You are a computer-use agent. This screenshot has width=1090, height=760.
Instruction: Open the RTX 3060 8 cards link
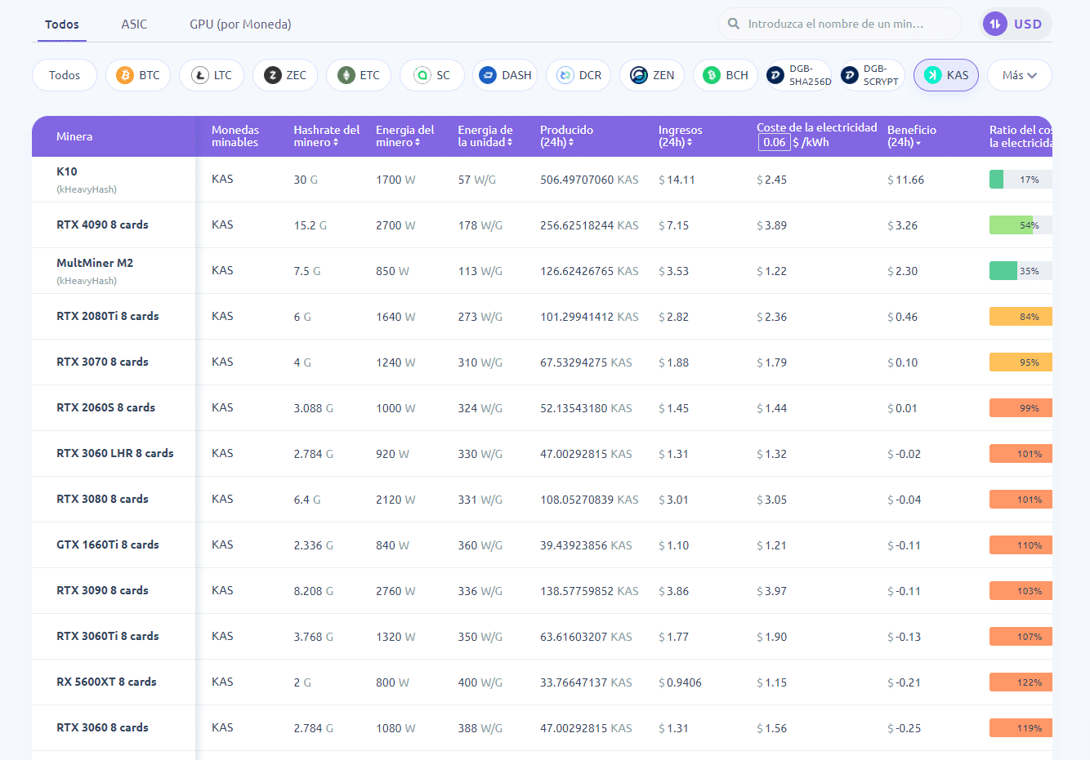[102, 727]
